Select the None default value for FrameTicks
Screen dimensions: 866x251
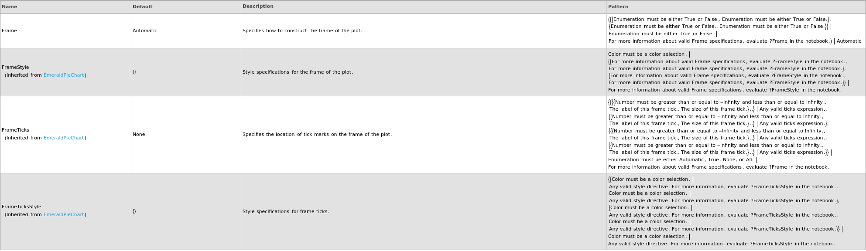pos(139,134)
